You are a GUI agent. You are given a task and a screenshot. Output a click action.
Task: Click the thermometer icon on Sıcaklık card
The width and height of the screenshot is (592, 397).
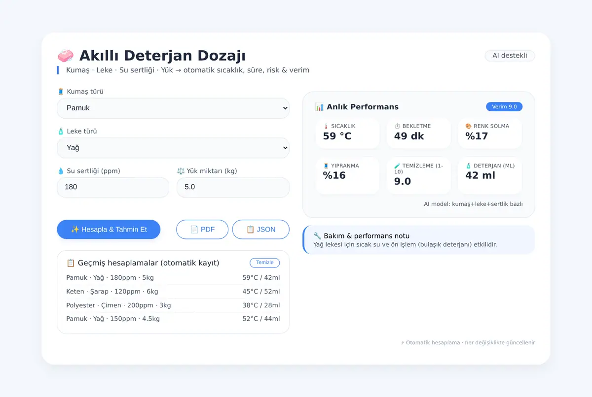pos(326,126)
